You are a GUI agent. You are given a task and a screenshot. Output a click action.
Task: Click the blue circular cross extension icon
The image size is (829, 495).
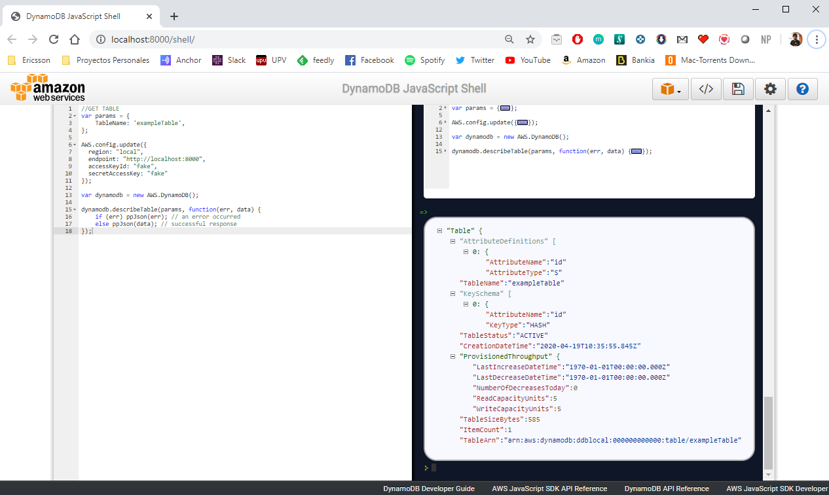click(x=640, y=39)
